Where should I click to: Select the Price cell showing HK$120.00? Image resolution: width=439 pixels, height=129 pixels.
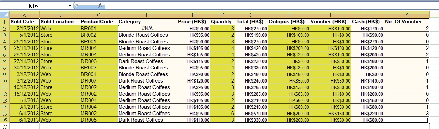pos(193,81)
